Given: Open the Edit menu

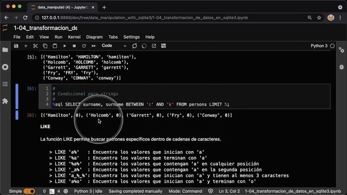Looking at the screenshot, I should 30,37.
